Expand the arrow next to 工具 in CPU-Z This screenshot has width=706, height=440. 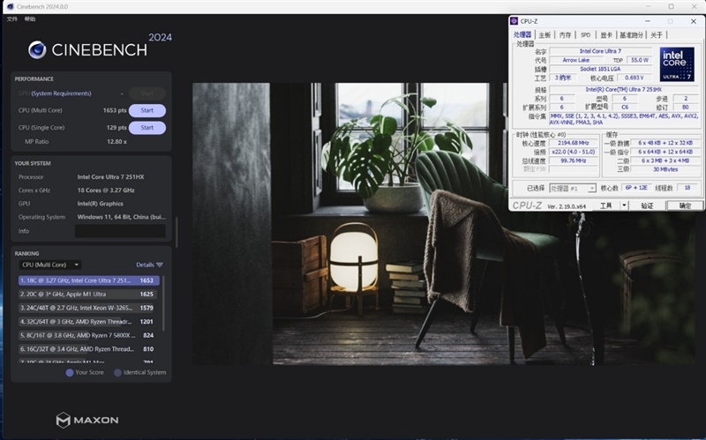coord(624,205)
